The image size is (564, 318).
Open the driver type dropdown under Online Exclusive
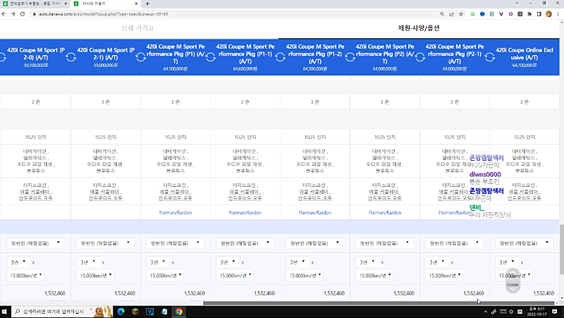(x=524, y=243)
